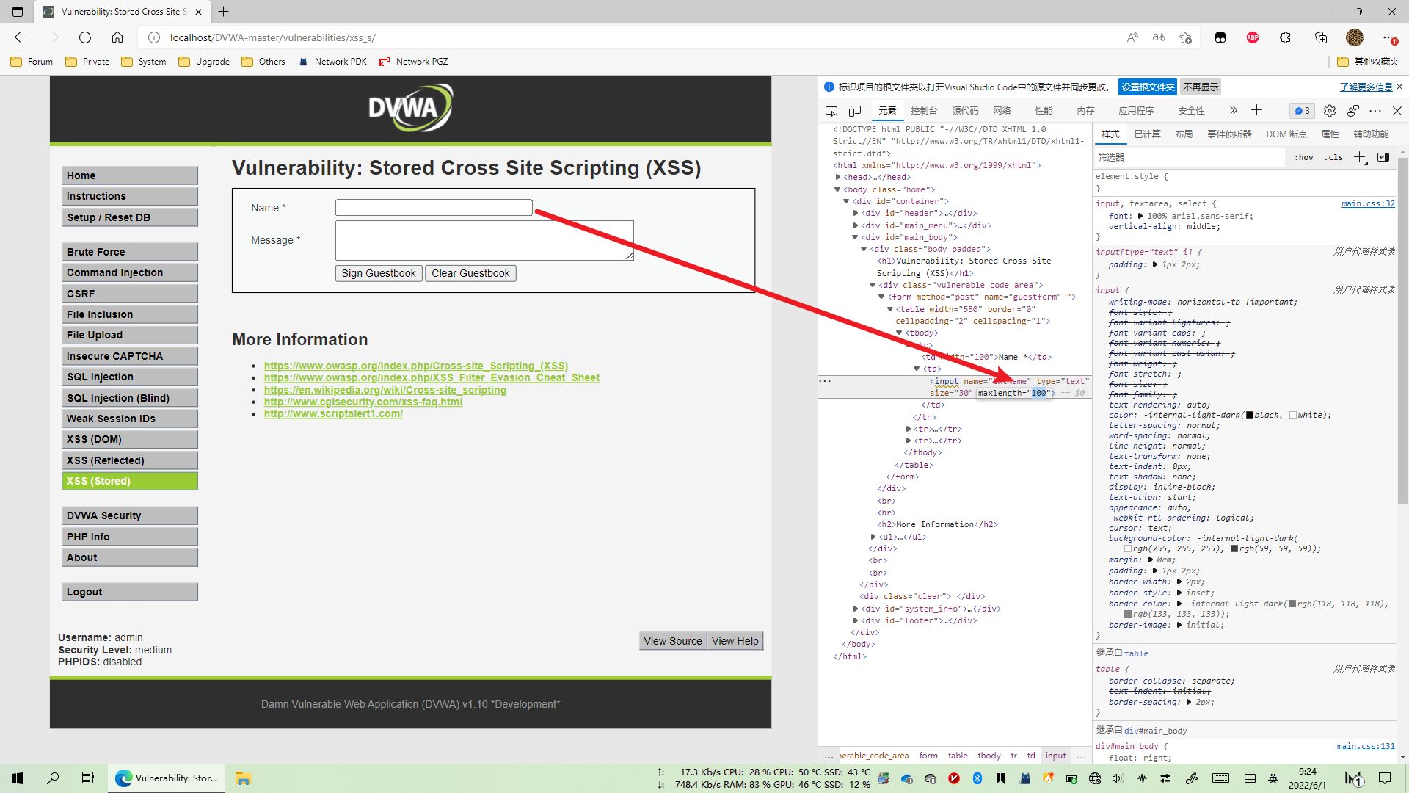Open browser extensions puzzle icon
This screenshot has width=1409, height=793.
(x=1285, y=37)
